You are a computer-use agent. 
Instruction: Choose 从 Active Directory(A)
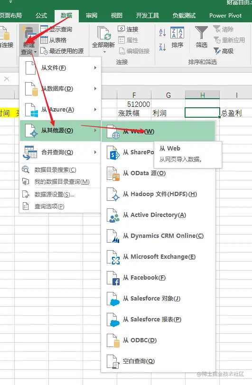(x=158, y=215)
